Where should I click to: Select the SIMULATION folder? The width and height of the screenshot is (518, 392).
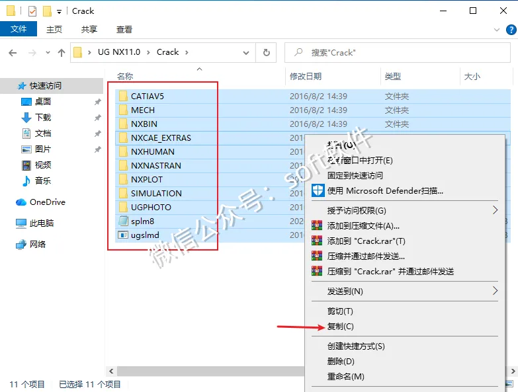[x=156, y=193]
